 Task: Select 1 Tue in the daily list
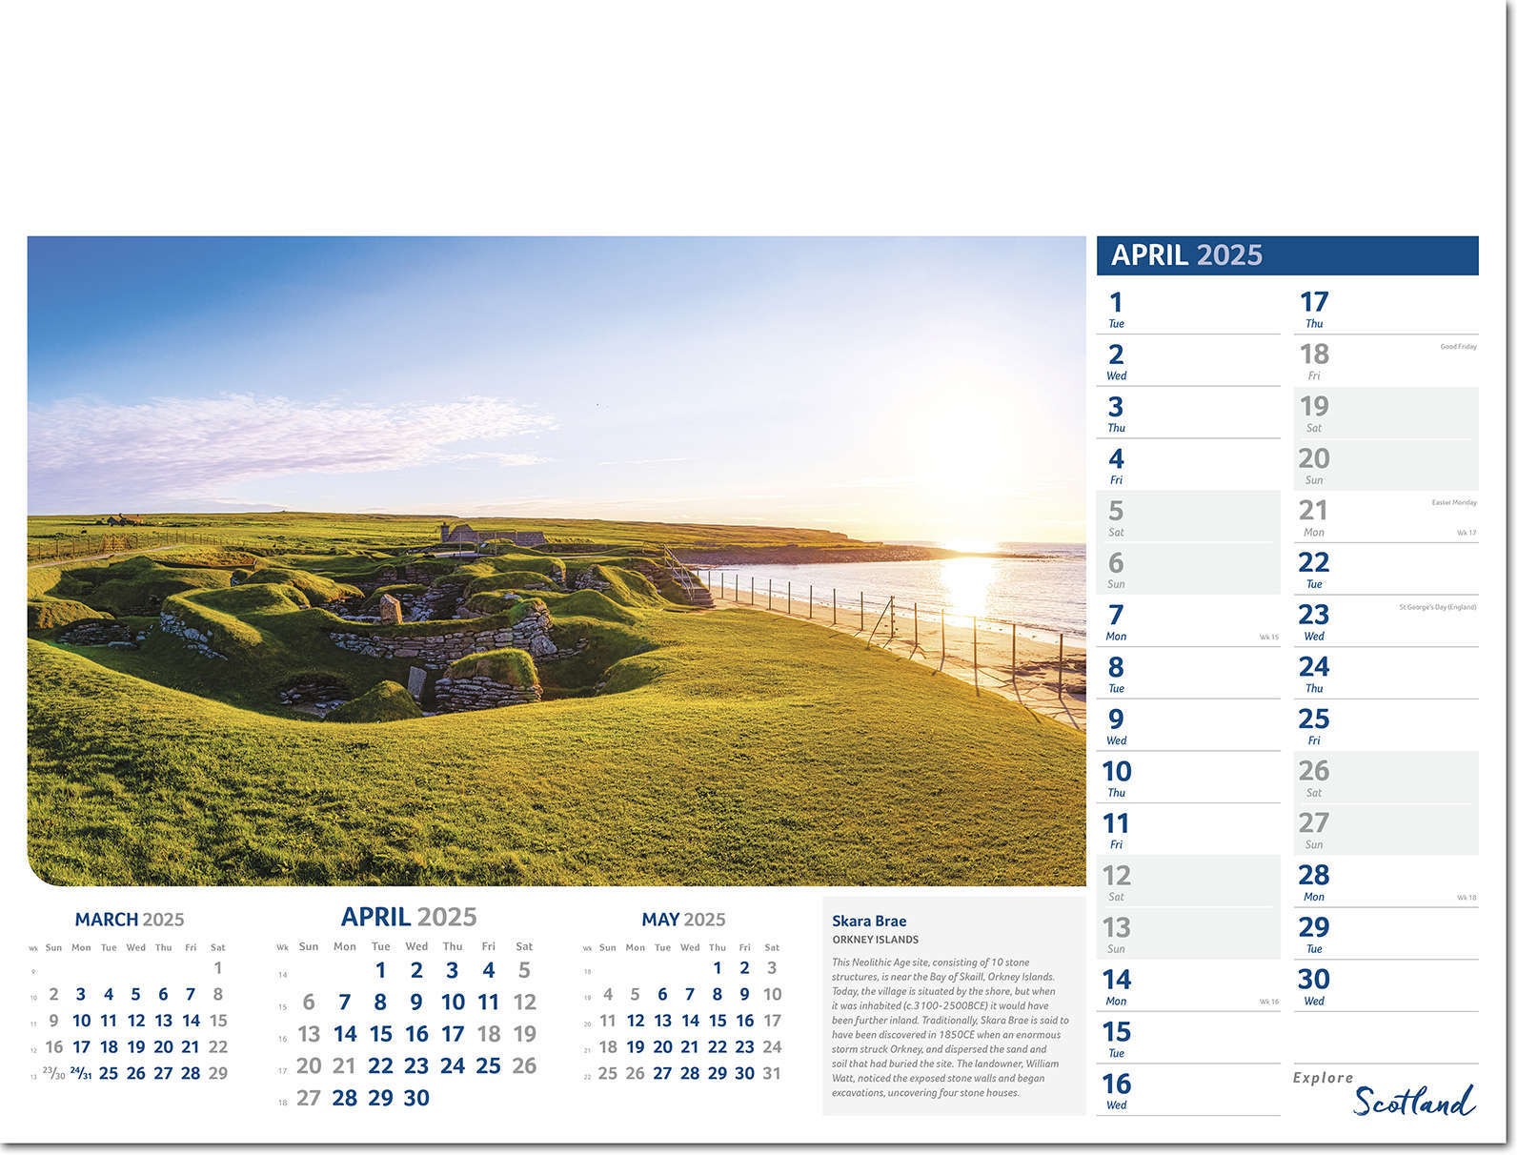(1188, 309)
